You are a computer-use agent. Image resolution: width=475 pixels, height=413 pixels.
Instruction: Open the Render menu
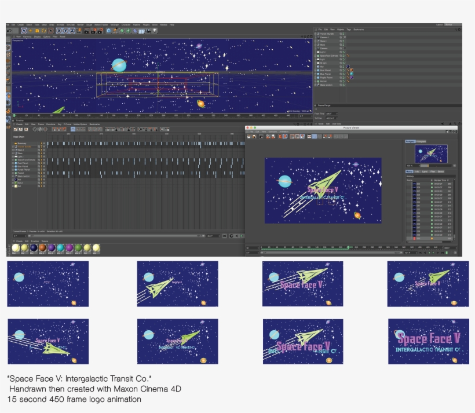81,25
